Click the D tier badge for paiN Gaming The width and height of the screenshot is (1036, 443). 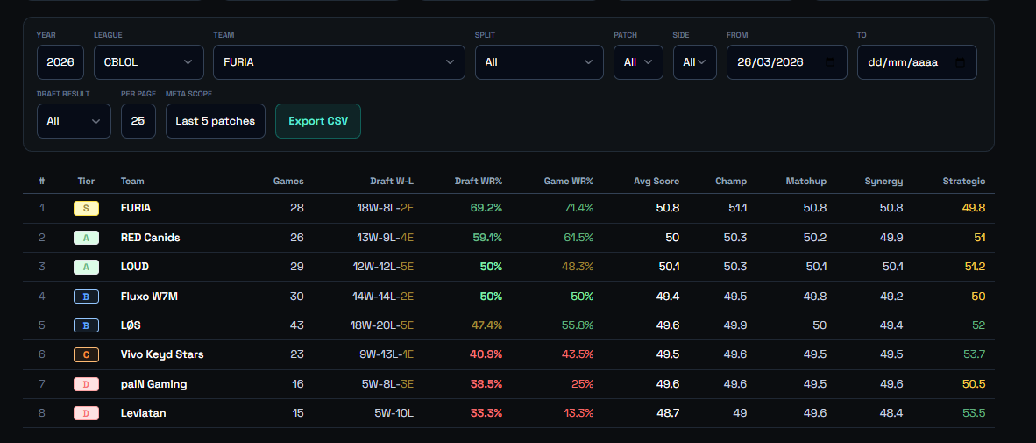click(86, 384)
